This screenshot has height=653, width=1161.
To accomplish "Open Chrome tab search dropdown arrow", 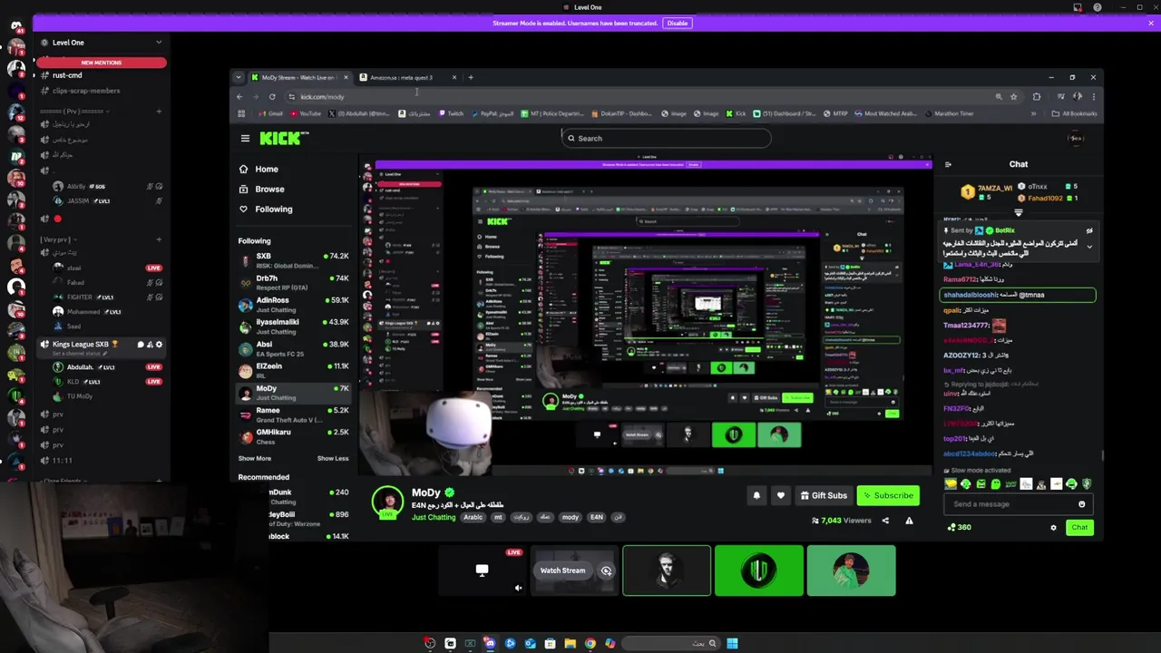I will pyautogui.click(x=238, y=77).
